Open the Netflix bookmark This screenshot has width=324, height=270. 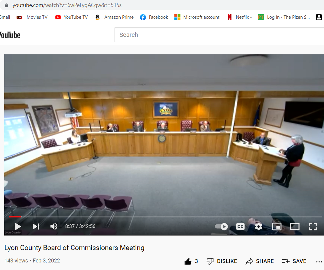coord(239,17)
